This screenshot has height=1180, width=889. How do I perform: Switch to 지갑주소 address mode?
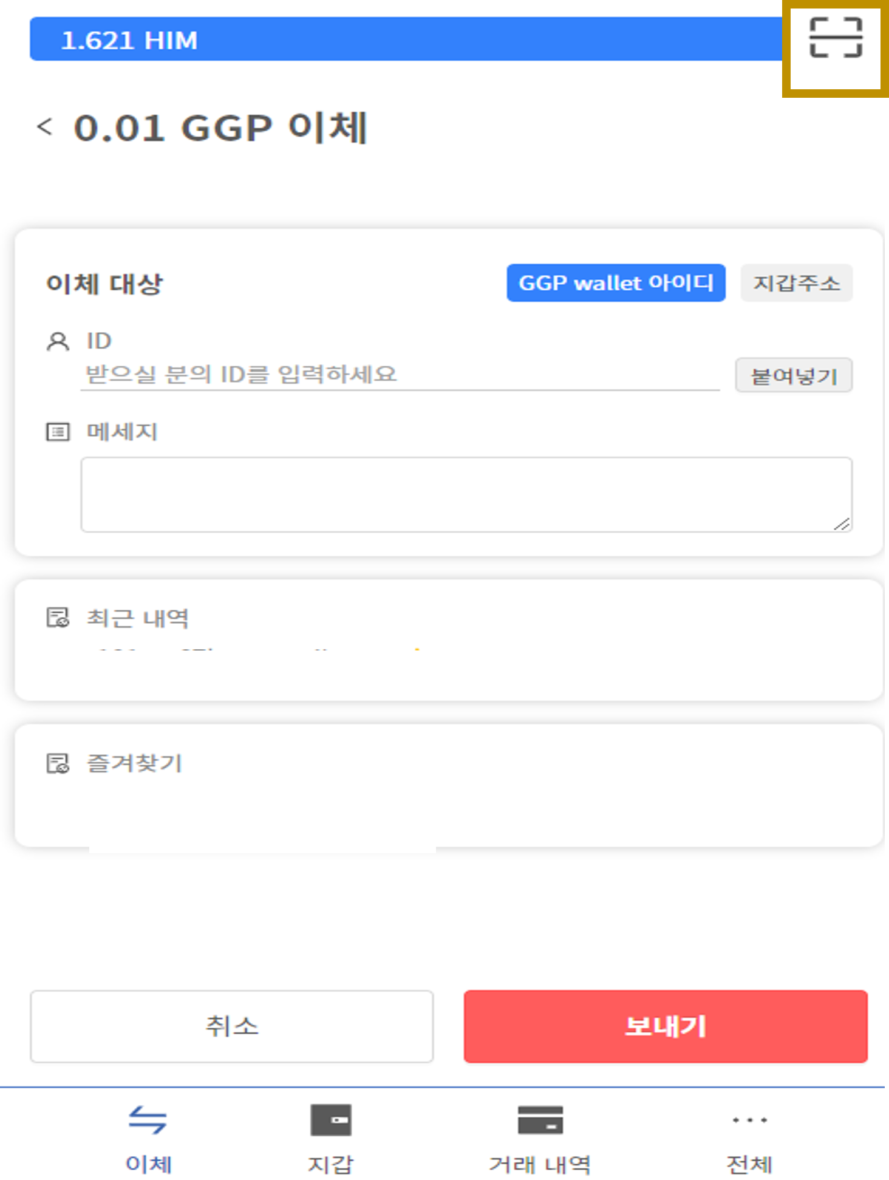[796, 283]
